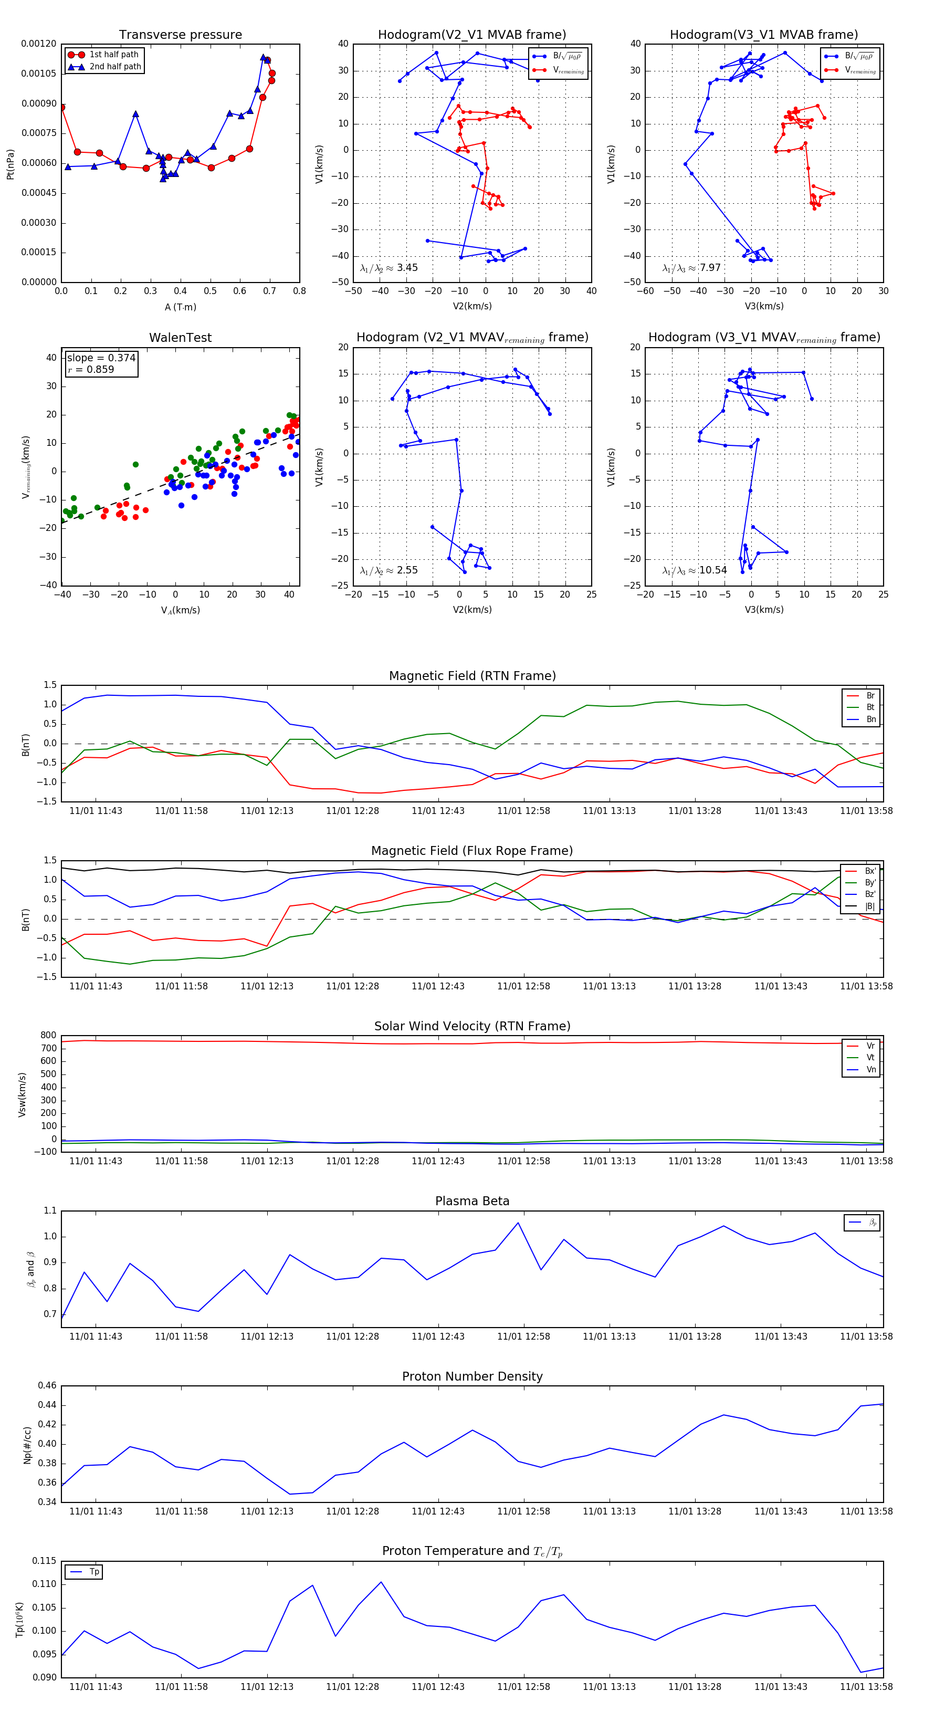
Task: Click 'Hodogram(V2_V1 MVAB frame)' title
Action: pos(472,35)
